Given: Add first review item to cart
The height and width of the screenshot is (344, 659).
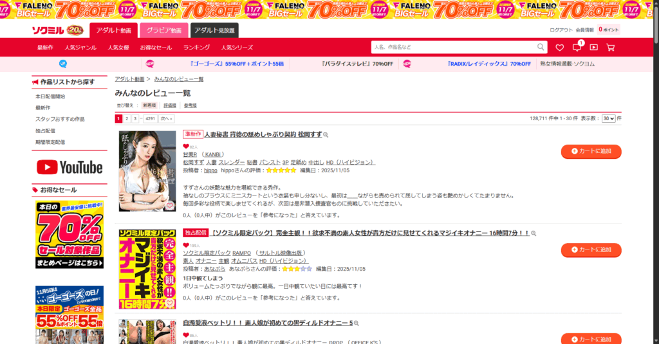Looking at the screenshot, I should click(x=591, y=151).
